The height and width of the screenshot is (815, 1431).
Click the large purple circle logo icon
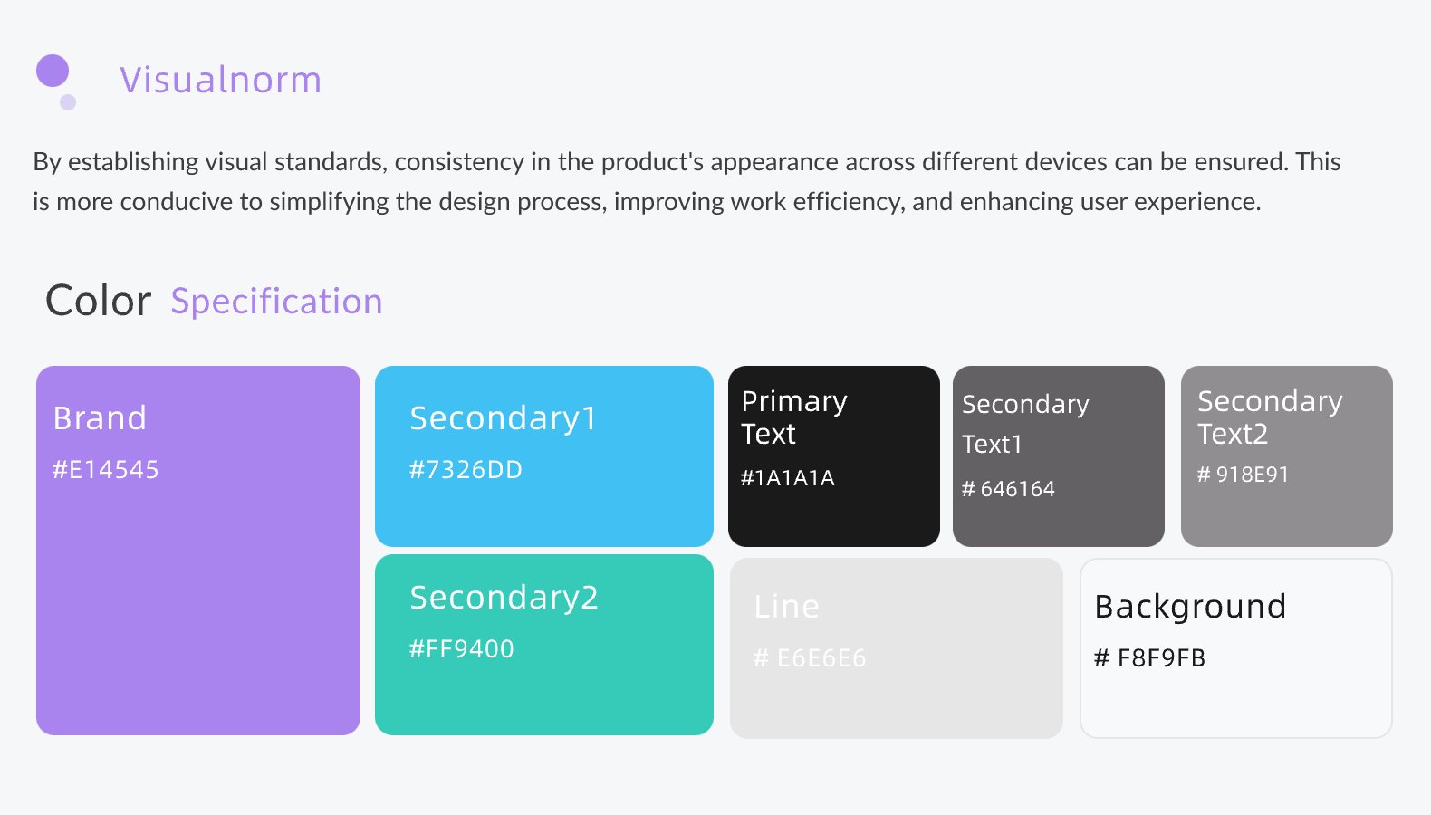[53, 71]
